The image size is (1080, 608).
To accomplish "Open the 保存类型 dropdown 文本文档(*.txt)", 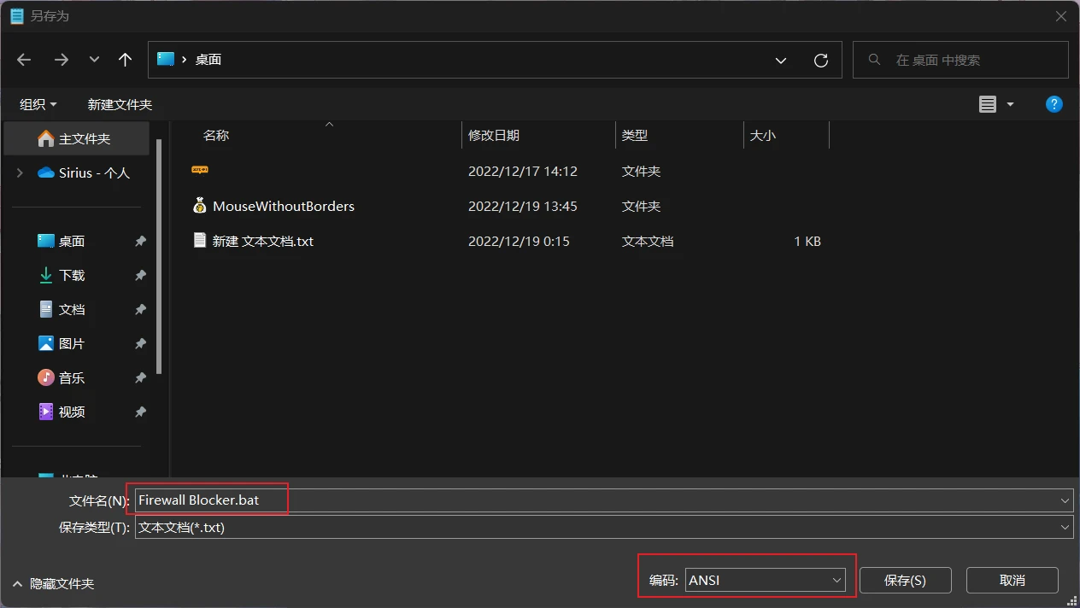I will pyautogui.click(x=604, y=528).
